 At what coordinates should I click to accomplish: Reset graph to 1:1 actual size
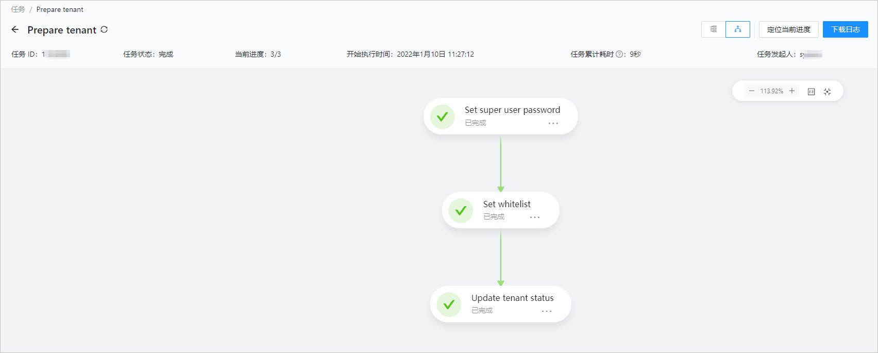[x=811, y=92]
